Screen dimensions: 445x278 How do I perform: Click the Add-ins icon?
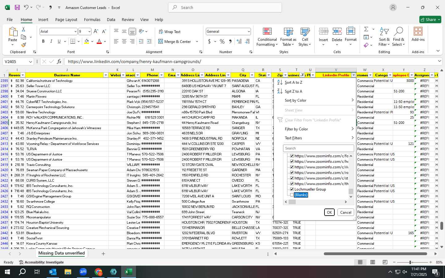point(418,34)
